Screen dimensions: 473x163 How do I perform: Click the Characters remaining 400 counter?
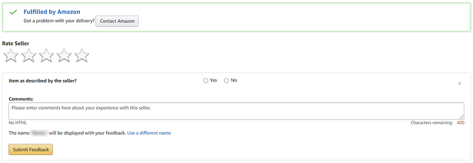[x=437, y=123]
